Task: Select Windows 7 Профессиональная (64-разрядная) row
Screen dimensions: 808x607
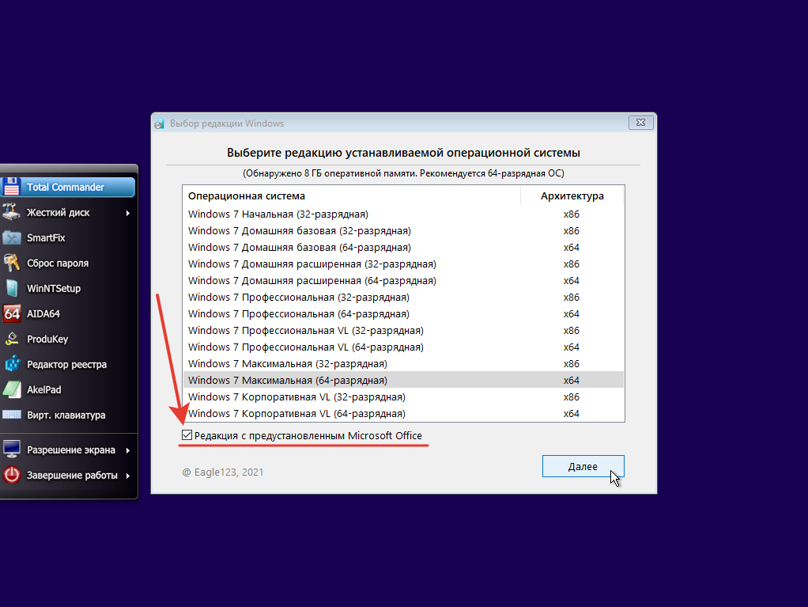Action: [x=403, y=313]
